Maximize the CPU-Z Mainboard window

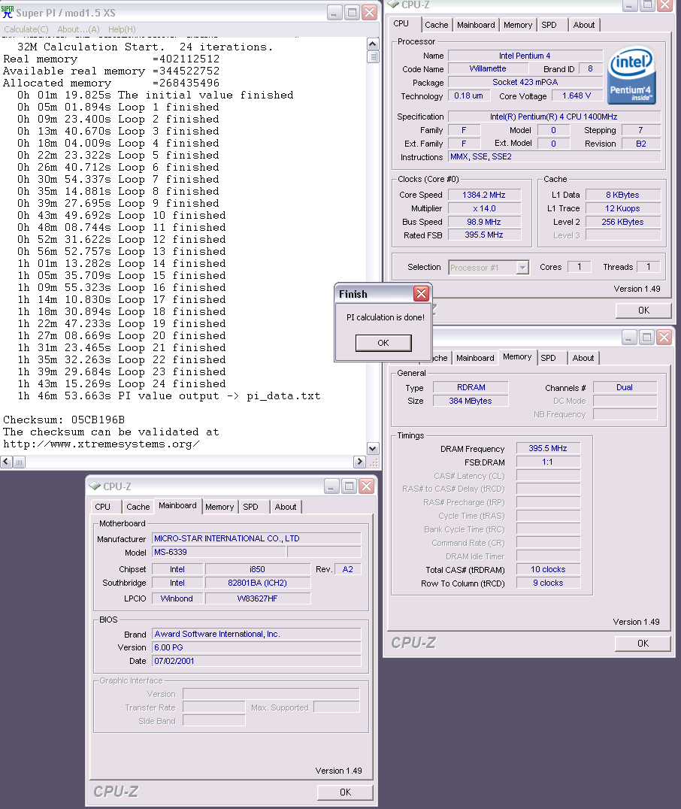coord(349,486)
